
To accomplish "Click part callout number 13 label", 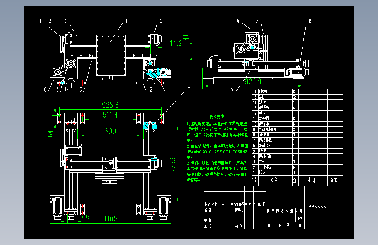I will (x=79, y=89).
